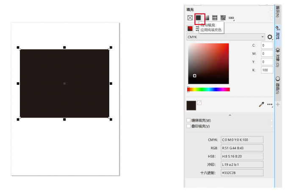Switch to the color viewer mode icon
The image size is (288, 193).
[190, 29]
